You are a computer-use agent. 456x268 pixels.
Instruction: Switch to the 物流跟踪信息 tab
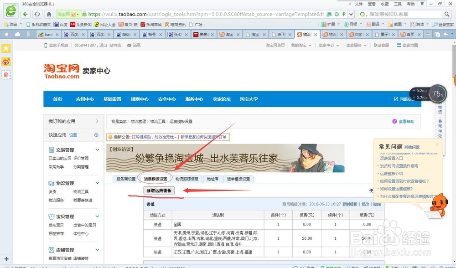(188, 179)
